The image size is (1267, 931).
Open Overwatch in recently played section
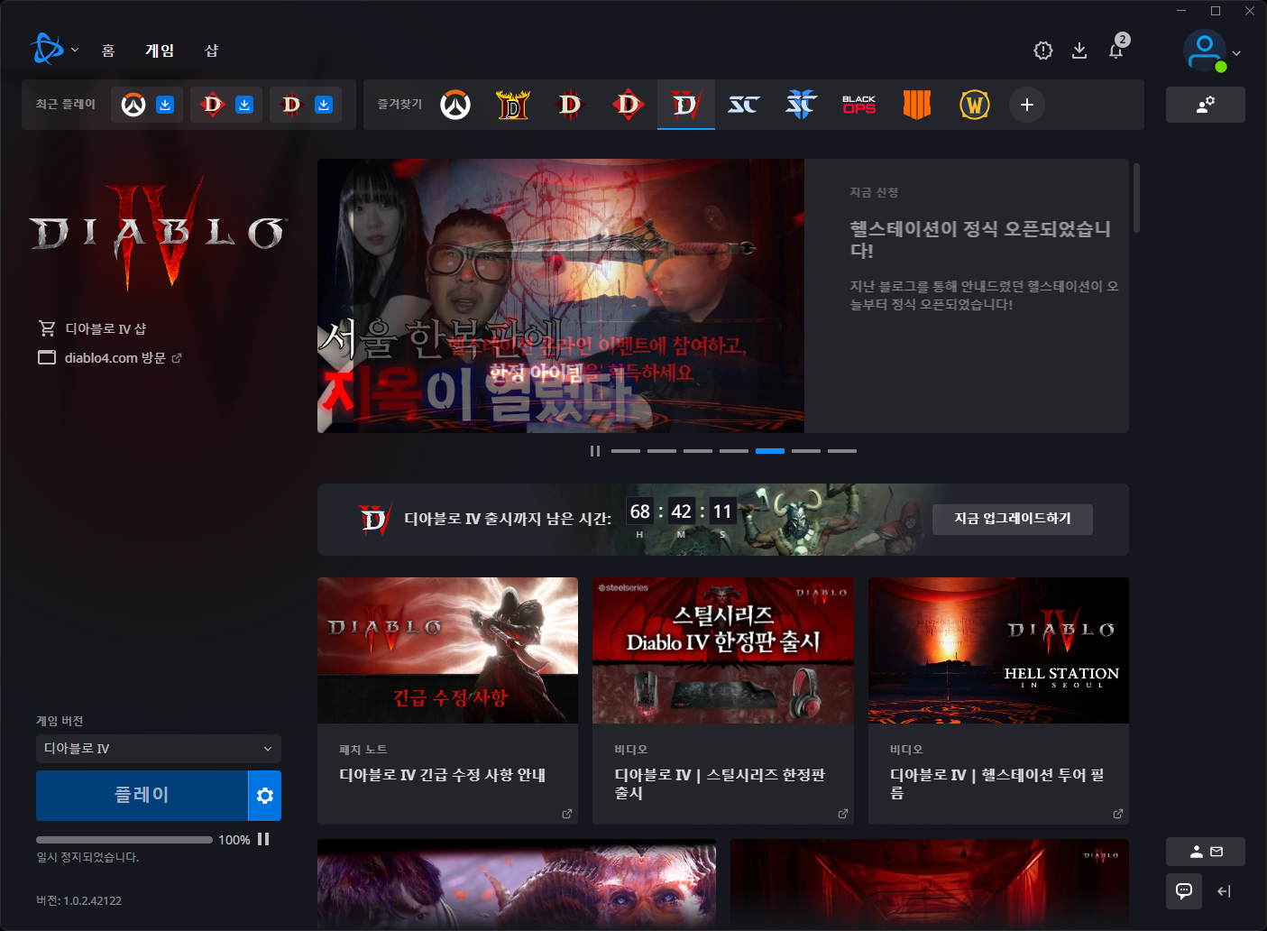(133, 105)
